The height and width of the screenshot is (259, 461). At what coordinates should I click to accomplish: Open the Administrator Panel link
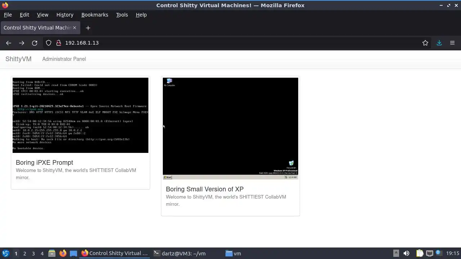64,59
